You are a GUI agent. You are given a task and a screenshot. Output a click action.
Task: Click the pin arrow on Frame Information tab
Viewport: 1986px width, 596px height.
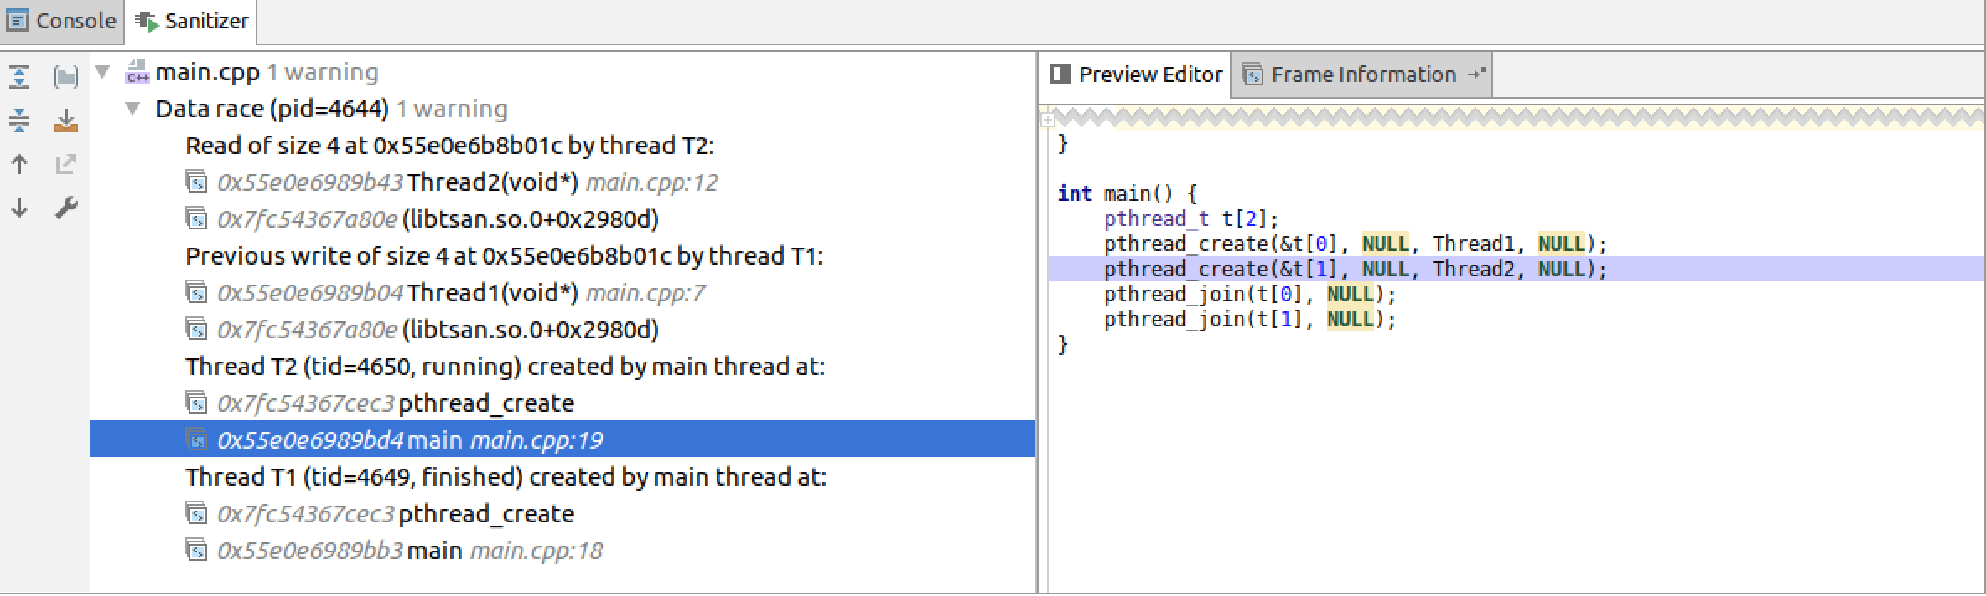(1476, 74)
